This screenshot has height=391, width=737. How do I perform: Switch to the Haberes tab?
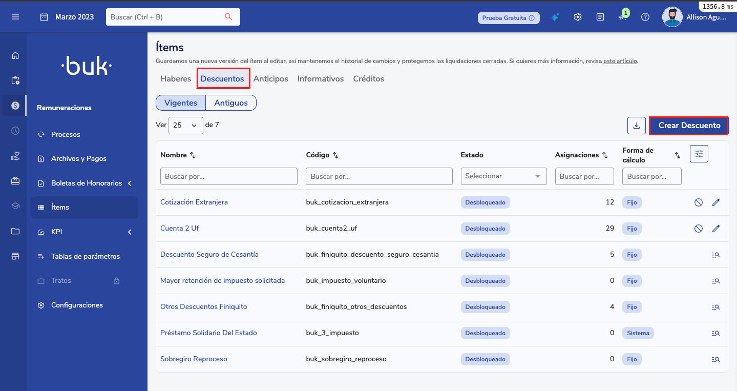176,79
